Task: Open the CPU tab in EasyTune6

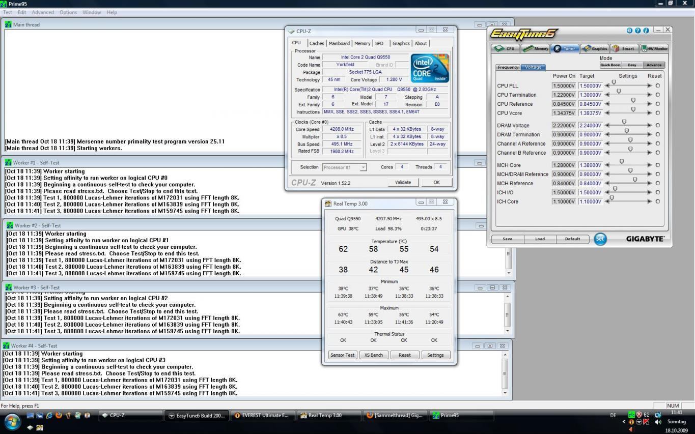Action: click(x=505, y=48)
